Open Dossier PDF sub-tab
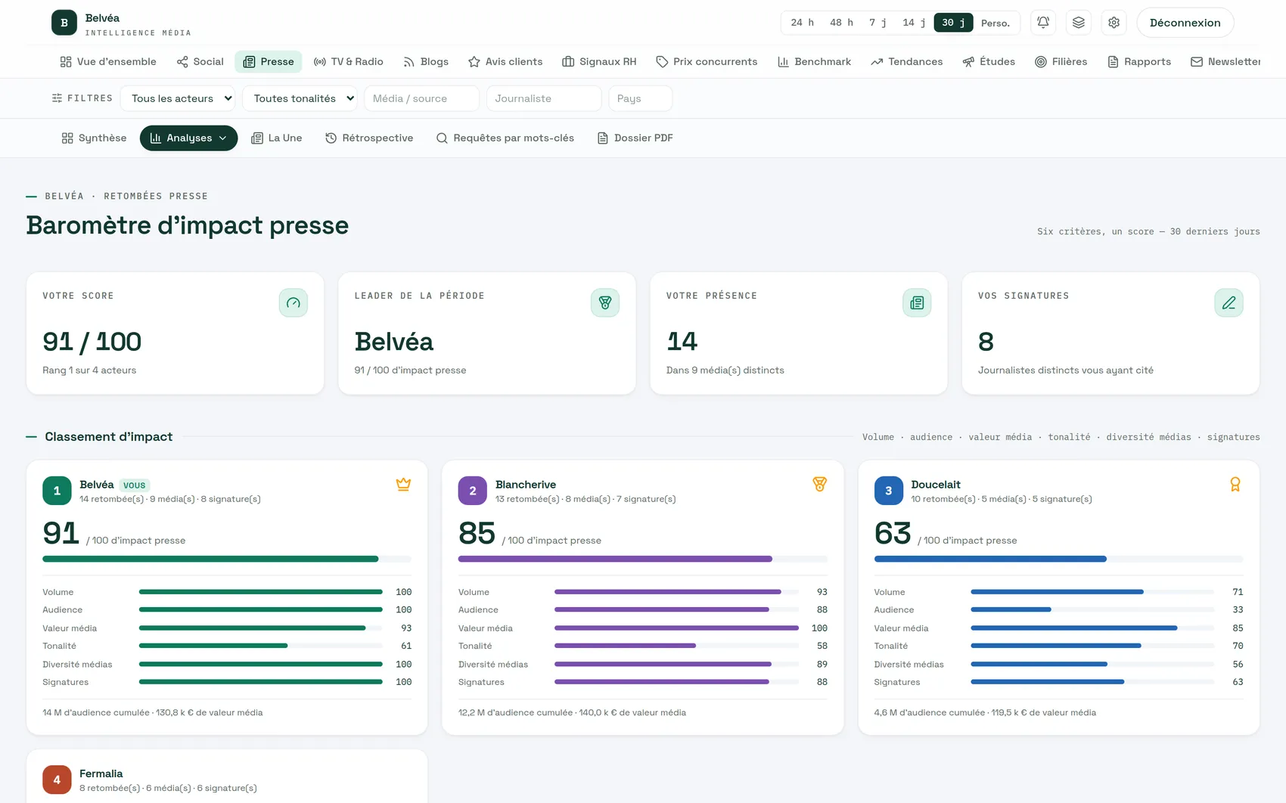This screenshot has height=803, width=1286. pos(635,138)
